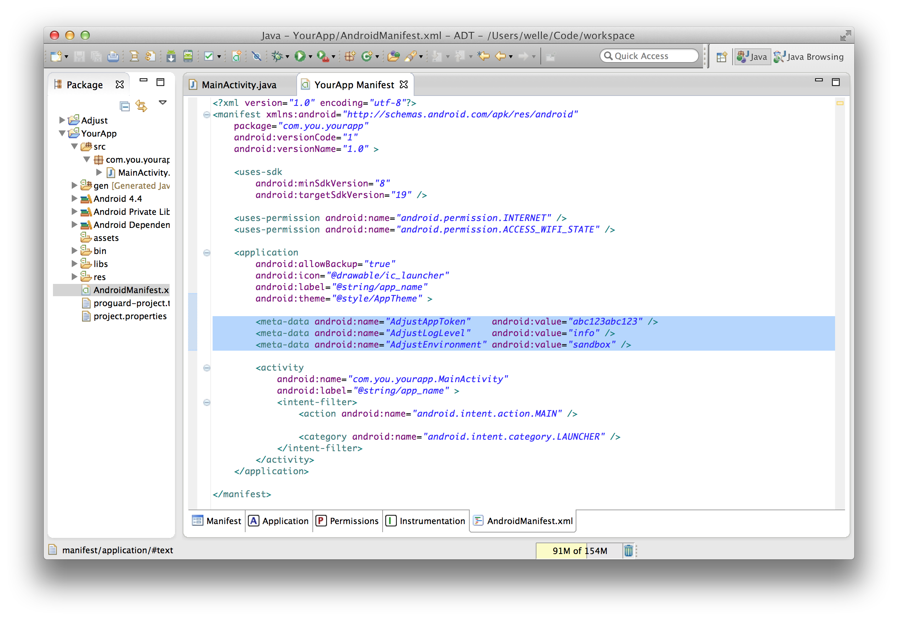Click the Open Perspective icon

[721, 57]
